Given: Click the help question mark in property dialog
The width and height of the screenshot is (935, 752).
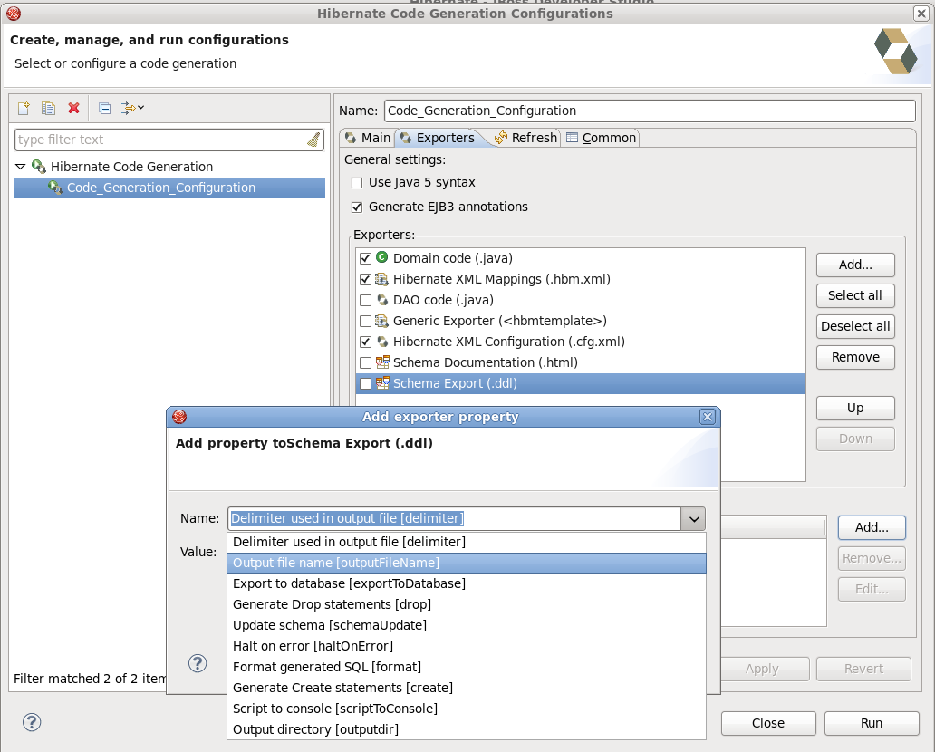Looking at the screenshot, I should (x=197, y=663).
